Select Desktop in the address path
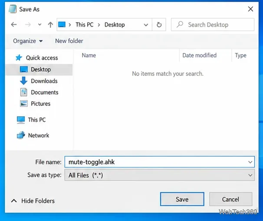This screenshot has height=221, width=263. click(115, 25)
